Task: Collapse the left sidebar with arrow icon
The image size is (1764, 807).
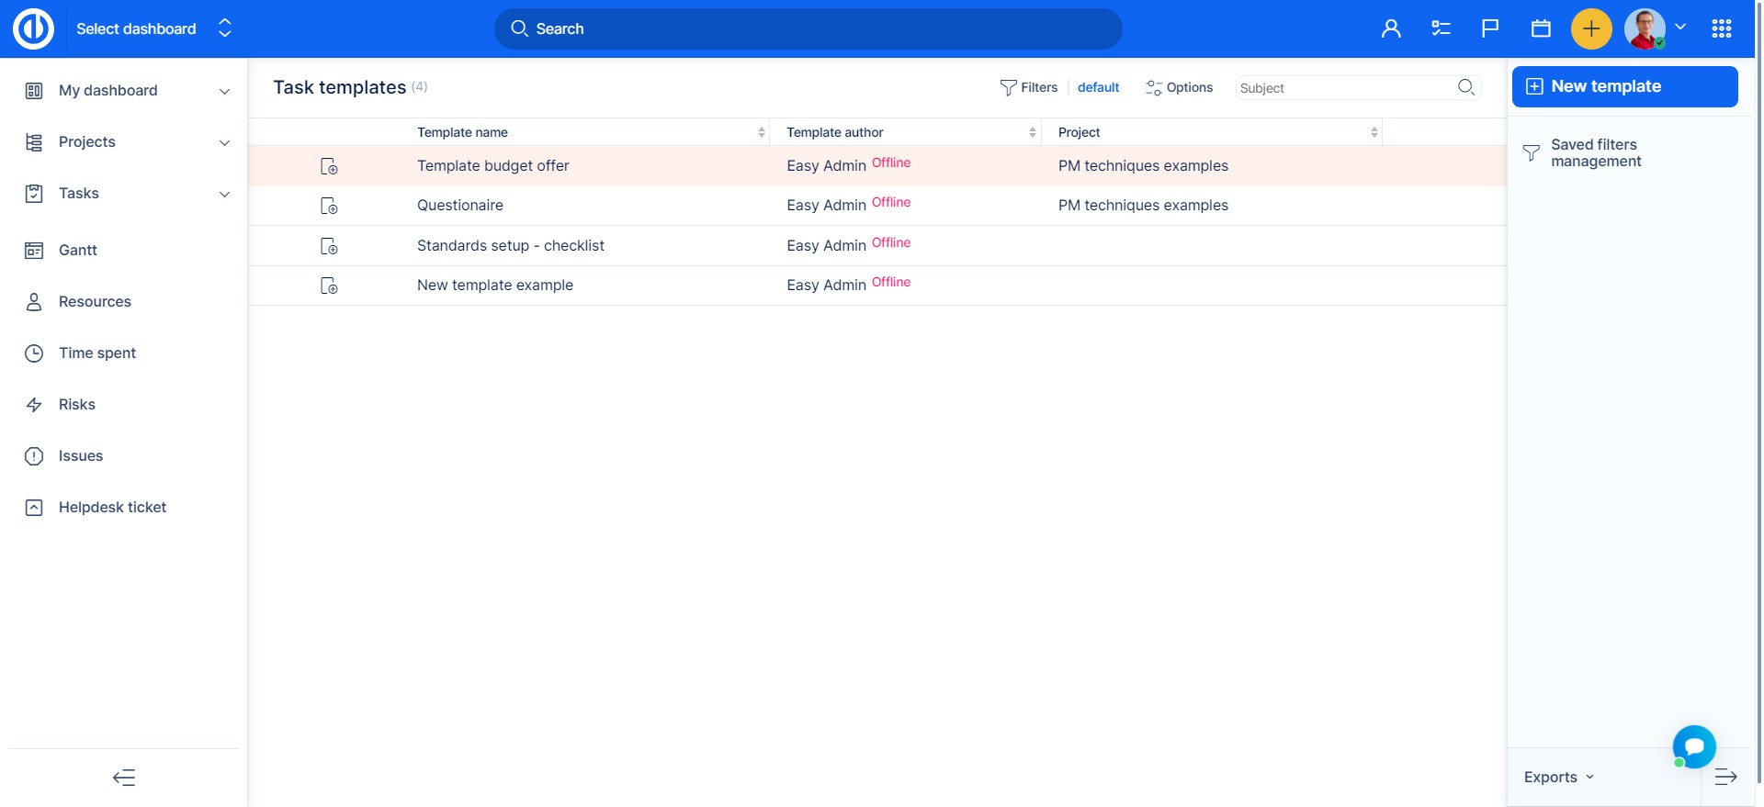Action: coord(124,778)
